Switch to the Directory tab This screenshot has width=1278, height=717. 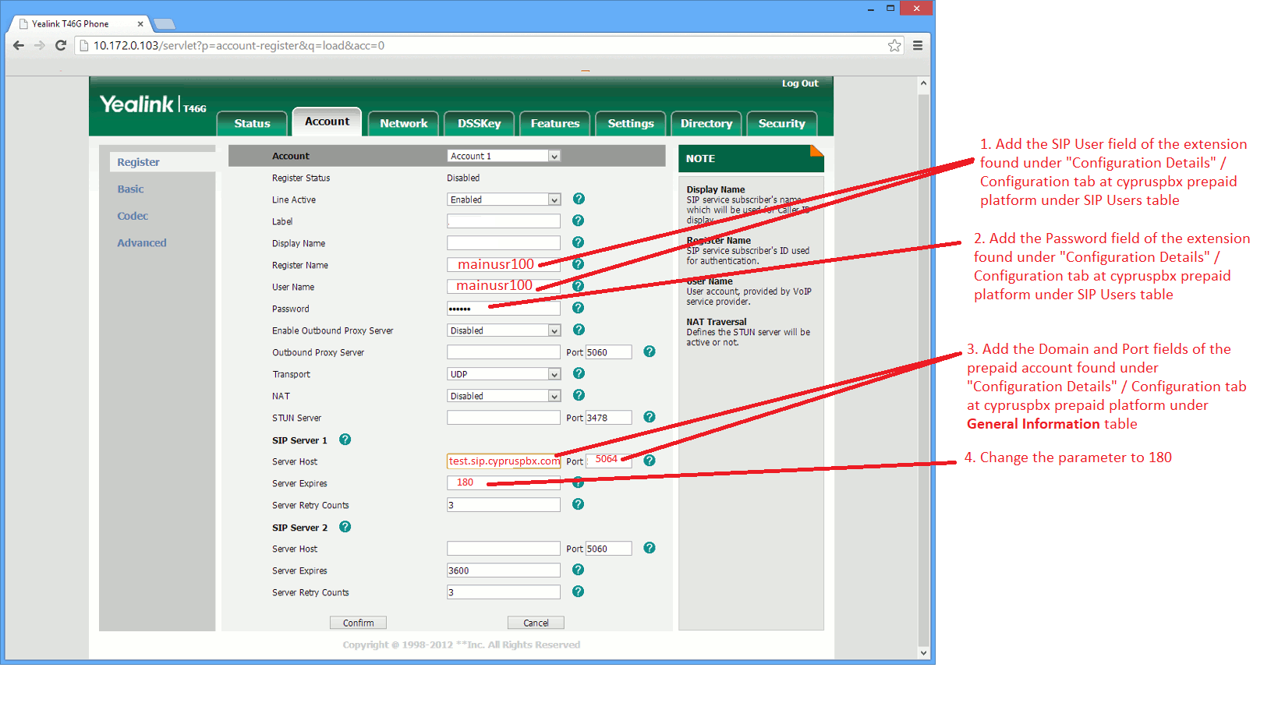click(x=706, y=123)
